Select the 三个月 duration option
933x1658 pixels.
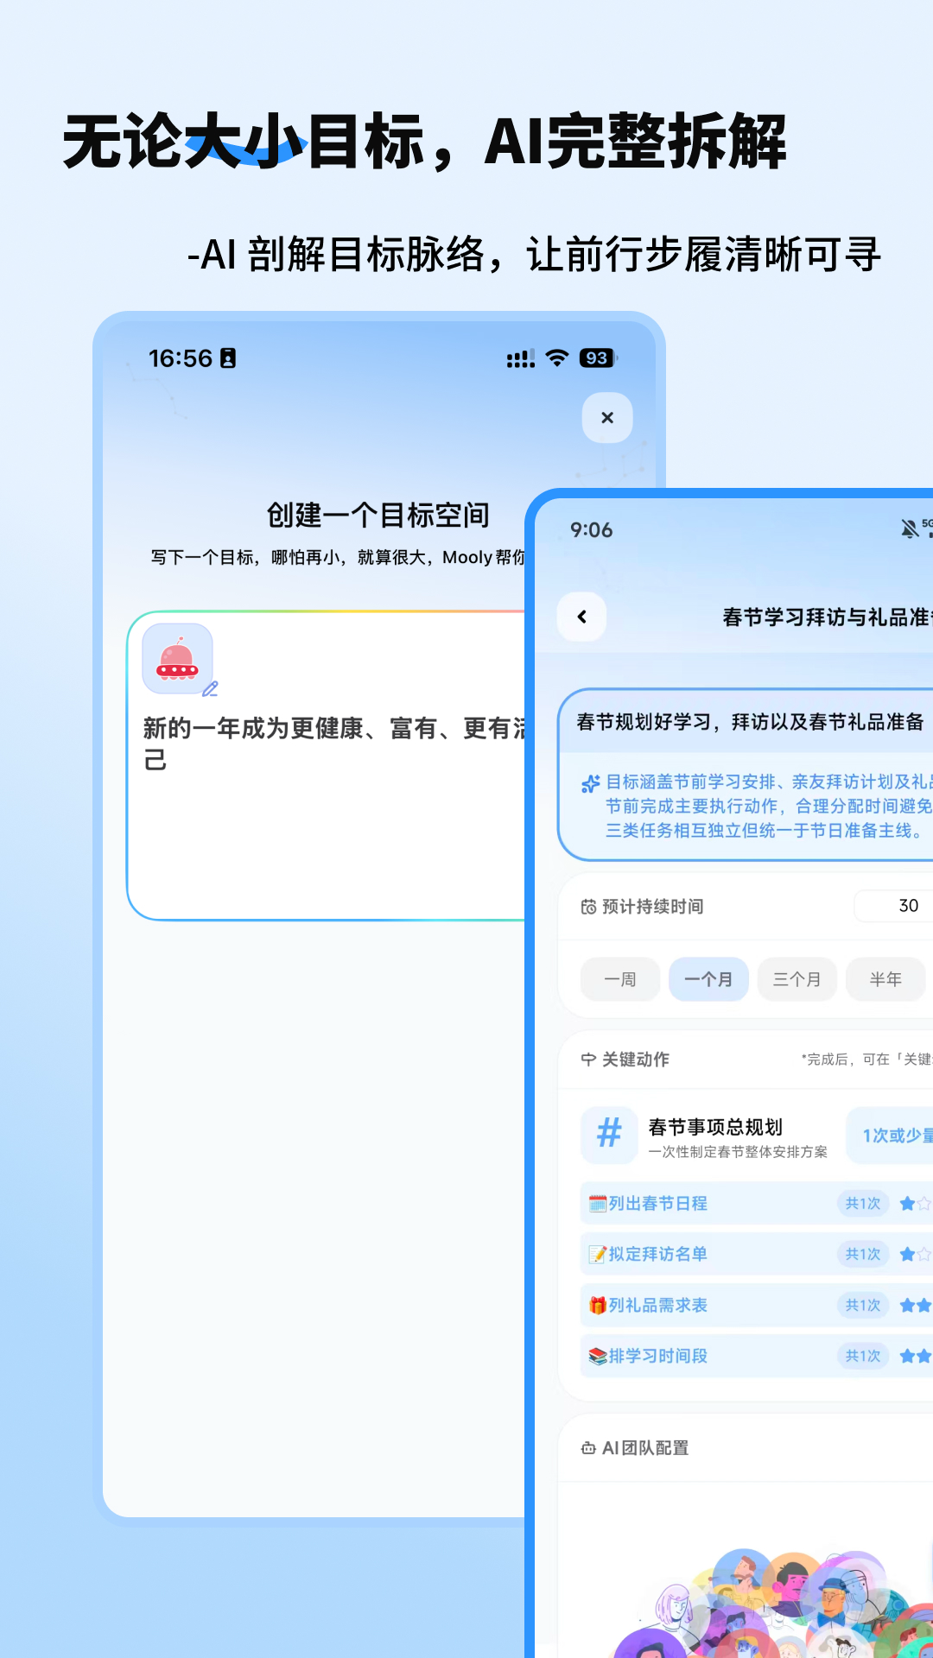pos(797,979)
